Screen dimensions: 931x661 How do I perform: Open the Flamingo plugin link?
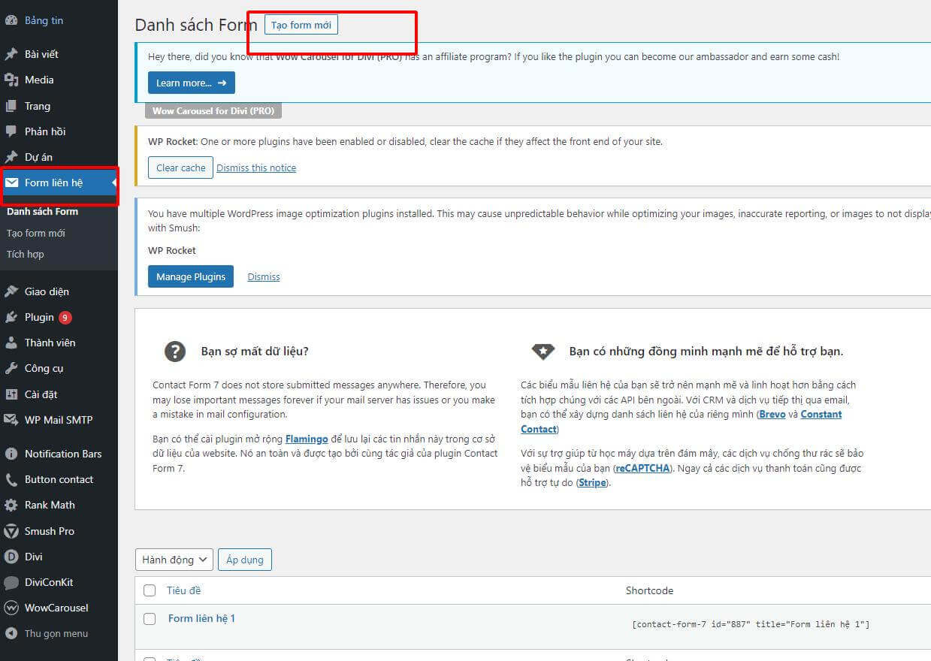(x=308, y=439)
